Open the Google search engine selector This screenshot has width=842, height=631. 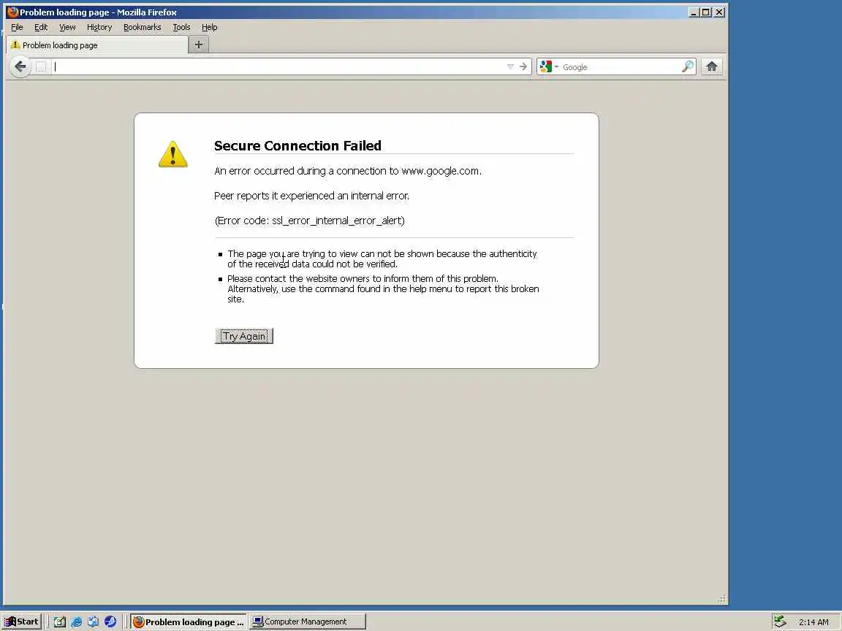point(549,66)
